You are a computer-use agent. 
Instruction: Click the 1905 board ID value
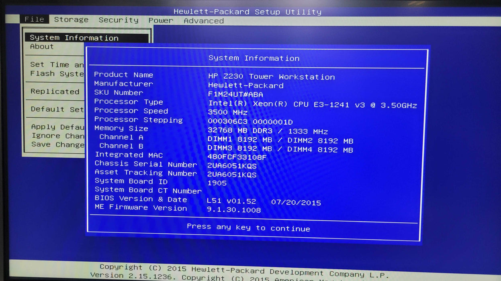217,183
